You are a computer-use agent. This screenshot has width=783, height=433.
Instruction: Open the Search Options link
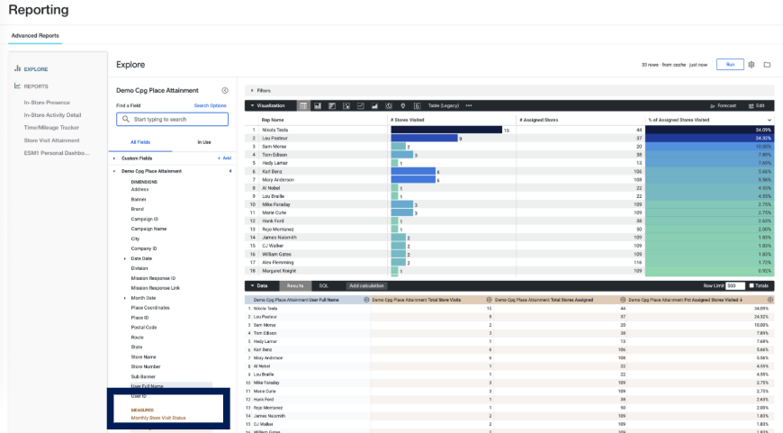point(211,105)
